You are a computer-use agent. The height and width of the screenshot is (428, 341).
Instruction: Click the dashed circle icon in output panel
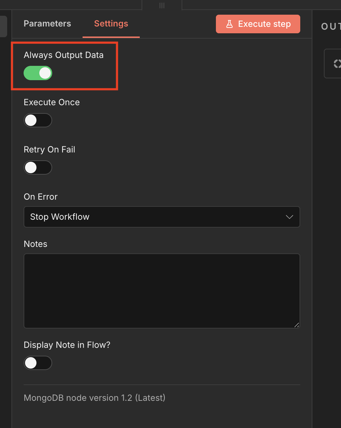pos(337,64)
